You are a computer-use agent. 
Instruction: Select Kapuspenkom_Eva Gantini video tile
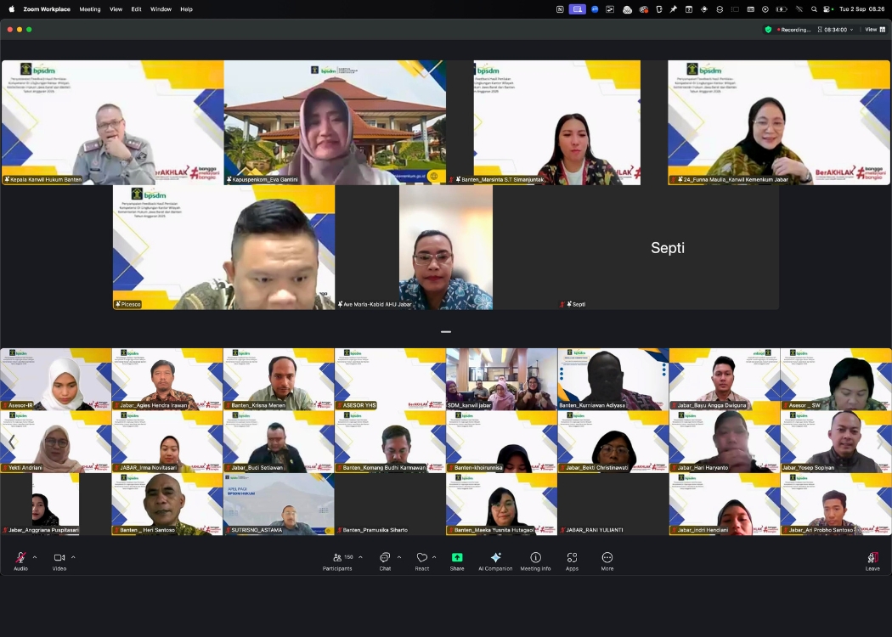tap(335, 122)
